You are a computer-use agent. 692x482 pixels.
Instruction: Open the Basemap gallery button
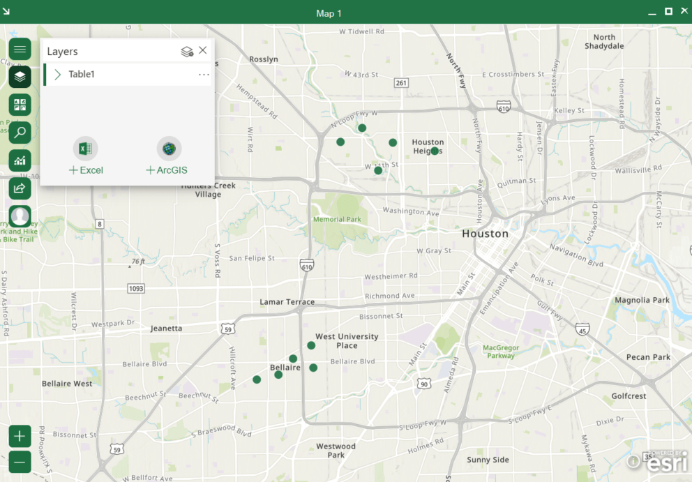pos(20,105)
